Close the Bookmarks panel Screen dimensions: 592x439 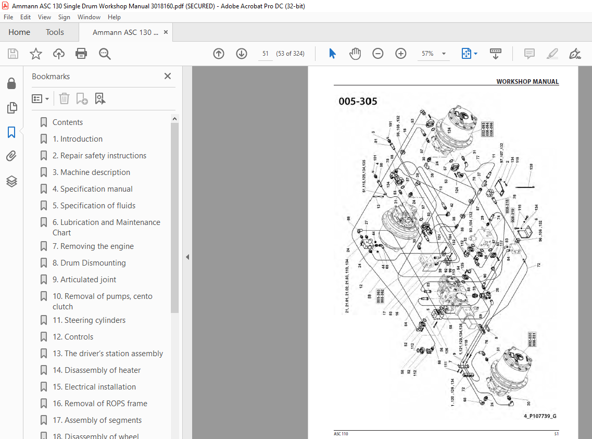(x=168, y=76)
